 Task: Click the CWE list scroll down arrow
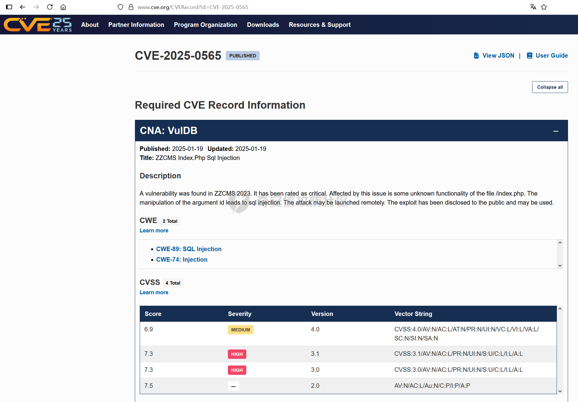pos(560,266)
